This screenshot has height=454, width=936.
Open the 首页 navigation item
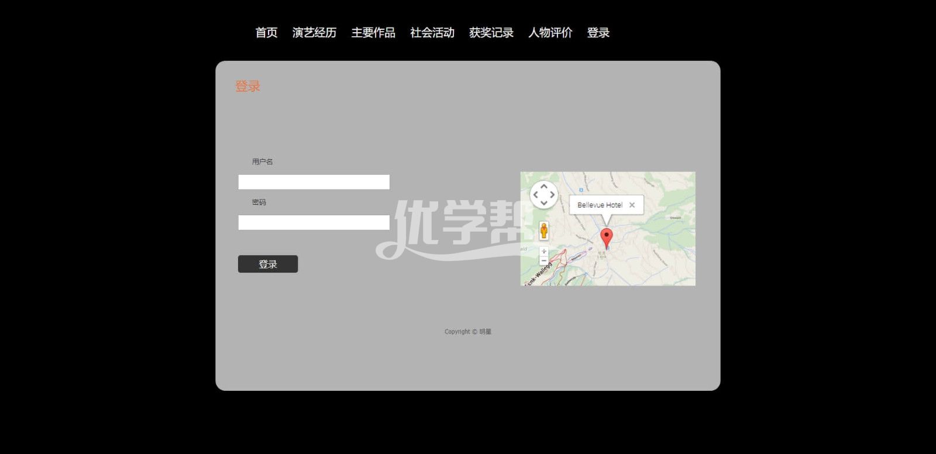(266, 33)
